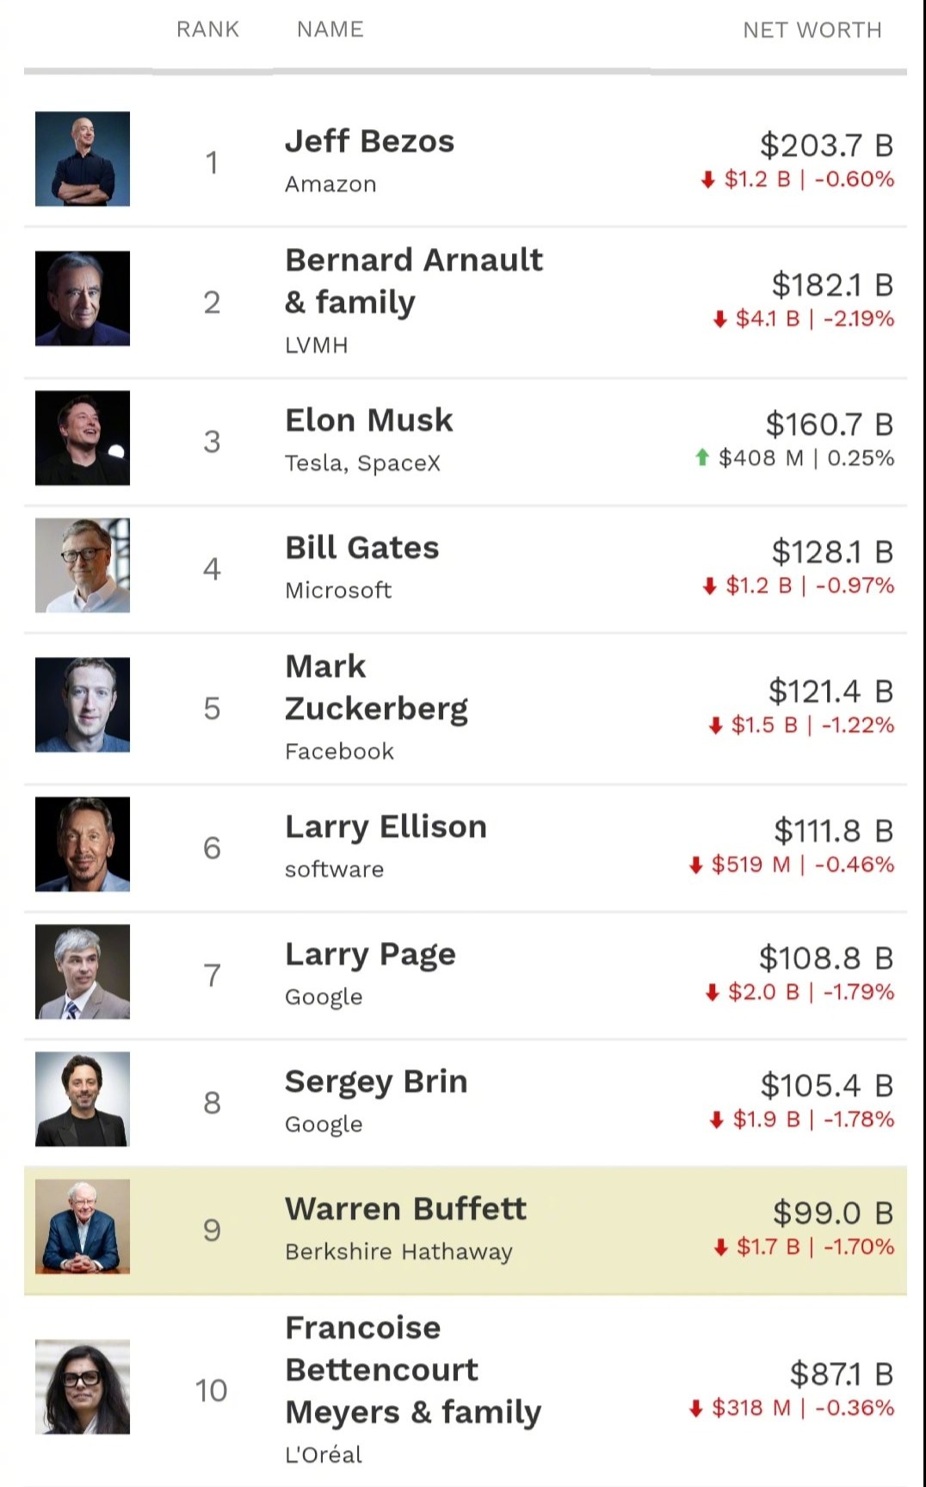Viewport: 926px width, 1487px height.
Task: Click Bernard Arnault thumbnail portrait
Action: (x=83, y=298)
